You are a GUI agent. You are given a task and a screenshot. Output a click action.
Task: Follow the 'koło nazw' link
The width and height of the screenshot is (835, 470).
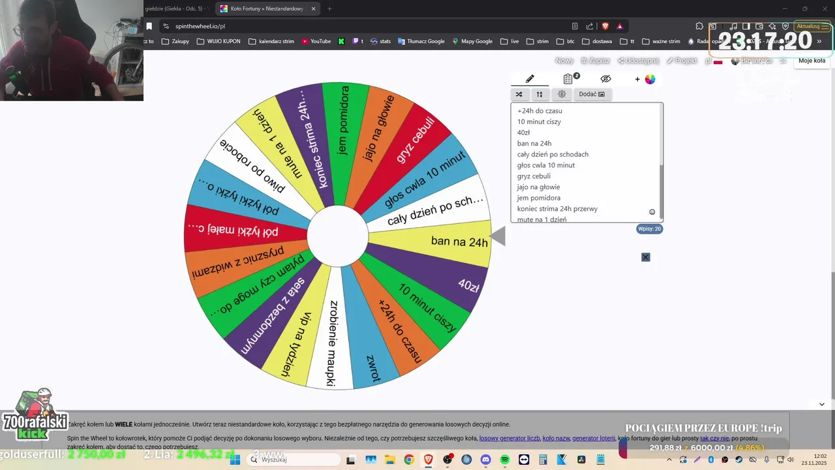[556, 439]
